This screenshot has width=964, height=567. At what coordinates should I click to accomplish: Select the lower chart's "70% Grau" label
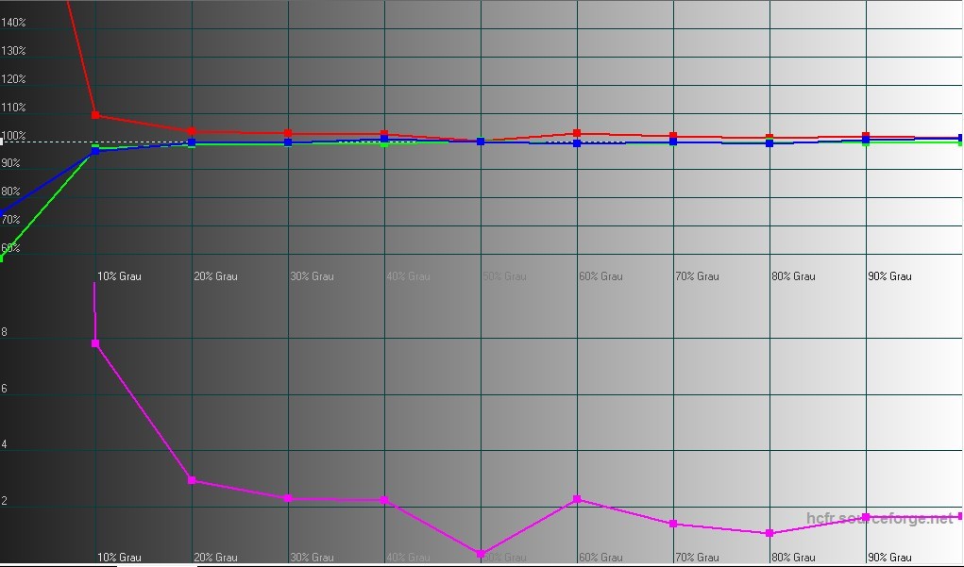click(697, 558)
